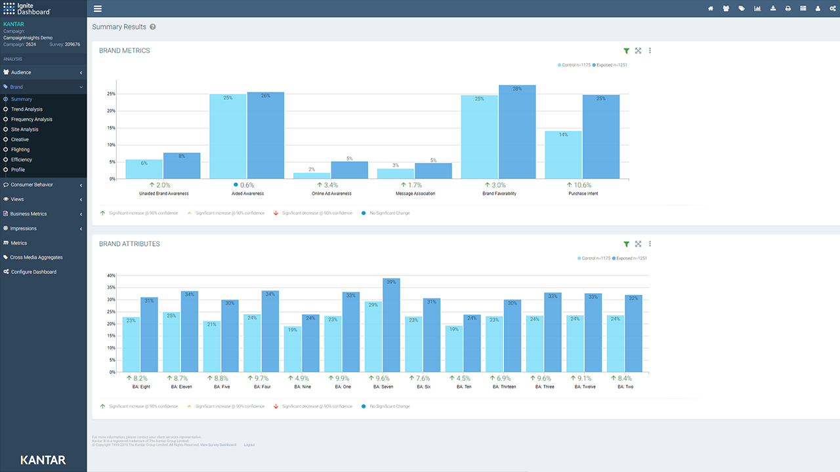The height and width of the screenshot is (472, 840).
Task: Toggle the Exposed series in Brand Metrics legend
Action: [611, 65]
